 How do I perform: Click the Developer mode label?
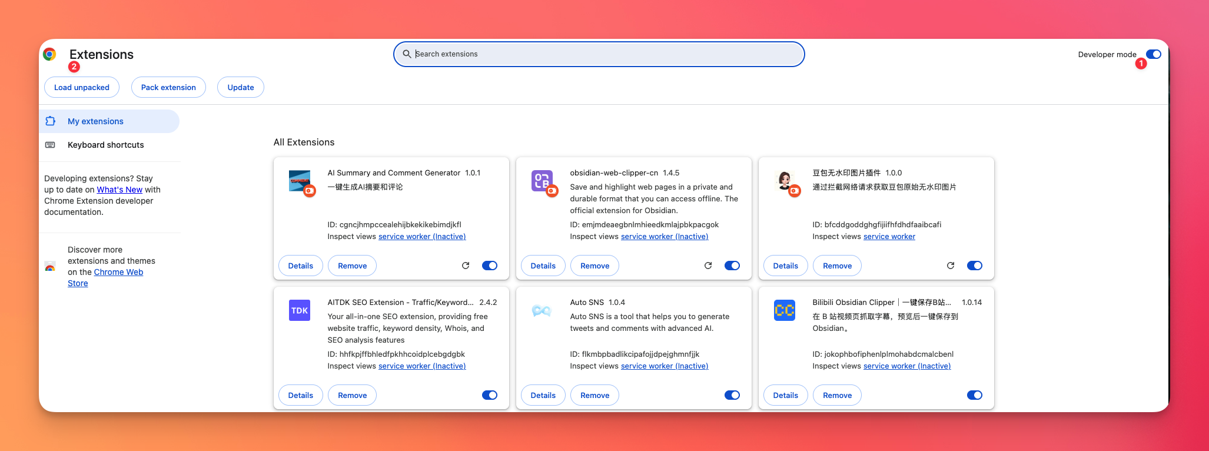point(1107,54)
